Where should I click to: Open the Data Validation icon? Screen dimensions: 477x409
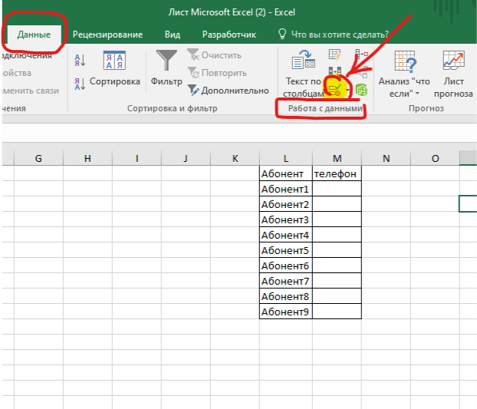[x=334, y=90]
